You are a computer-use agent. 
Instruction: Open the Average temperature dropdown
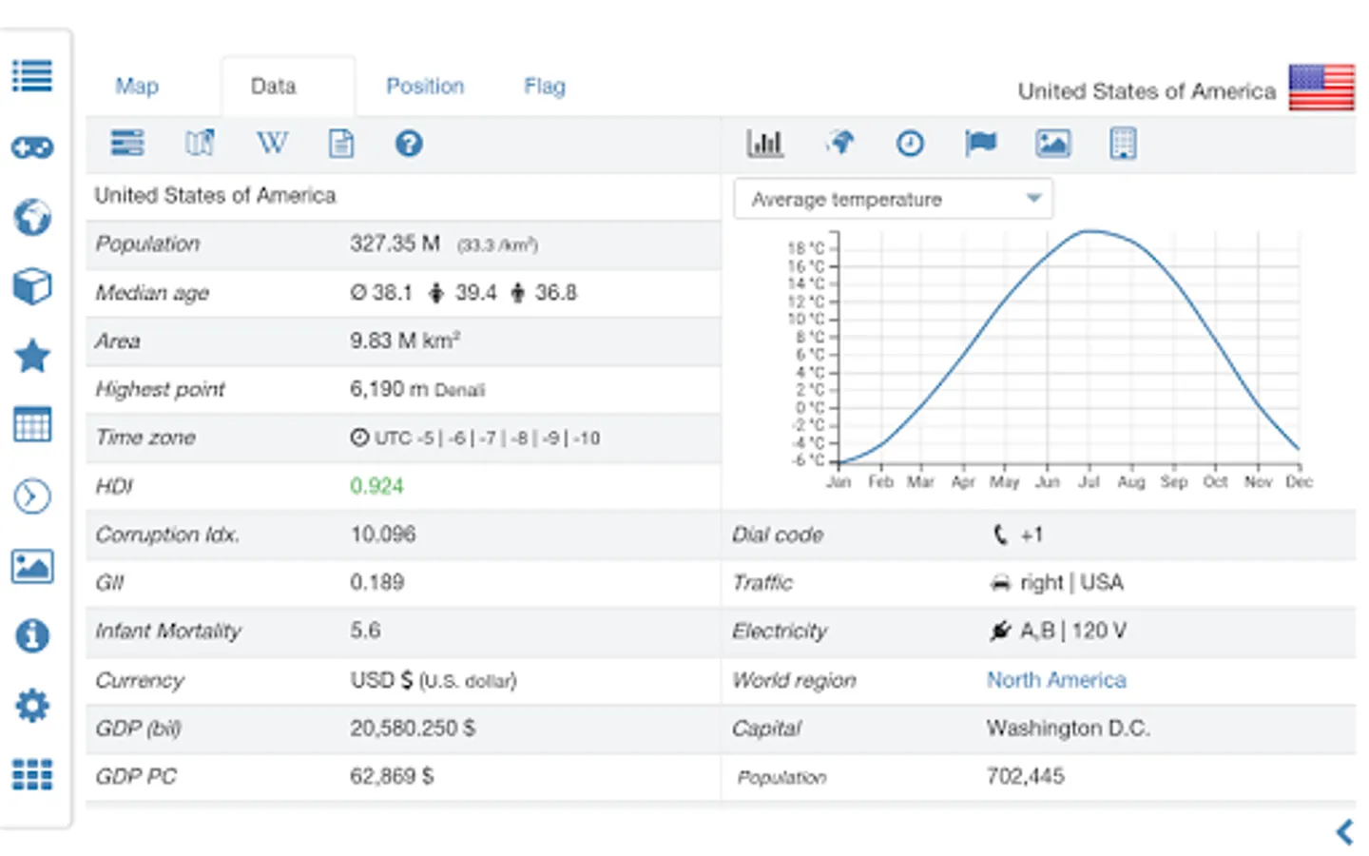(x=893, y=200)
